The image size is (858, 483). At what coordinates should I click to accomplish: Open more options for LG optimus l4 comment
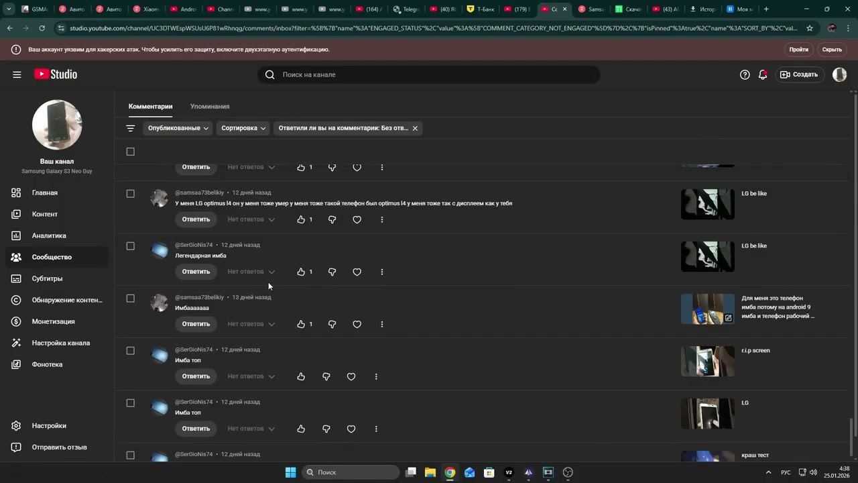pos(382,219)
